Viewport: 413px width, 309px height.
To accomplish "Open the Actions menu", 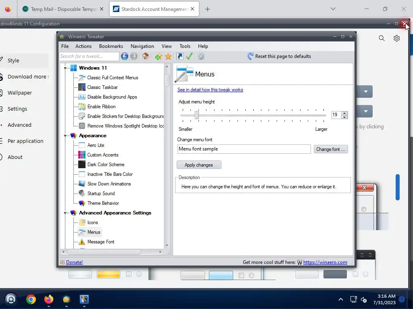I will click(x=83, y=46).
